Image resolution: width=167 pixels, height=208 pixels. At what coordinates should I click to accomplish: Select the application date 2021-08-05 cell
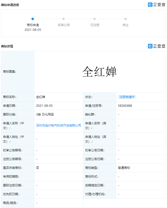click(44, 106)
